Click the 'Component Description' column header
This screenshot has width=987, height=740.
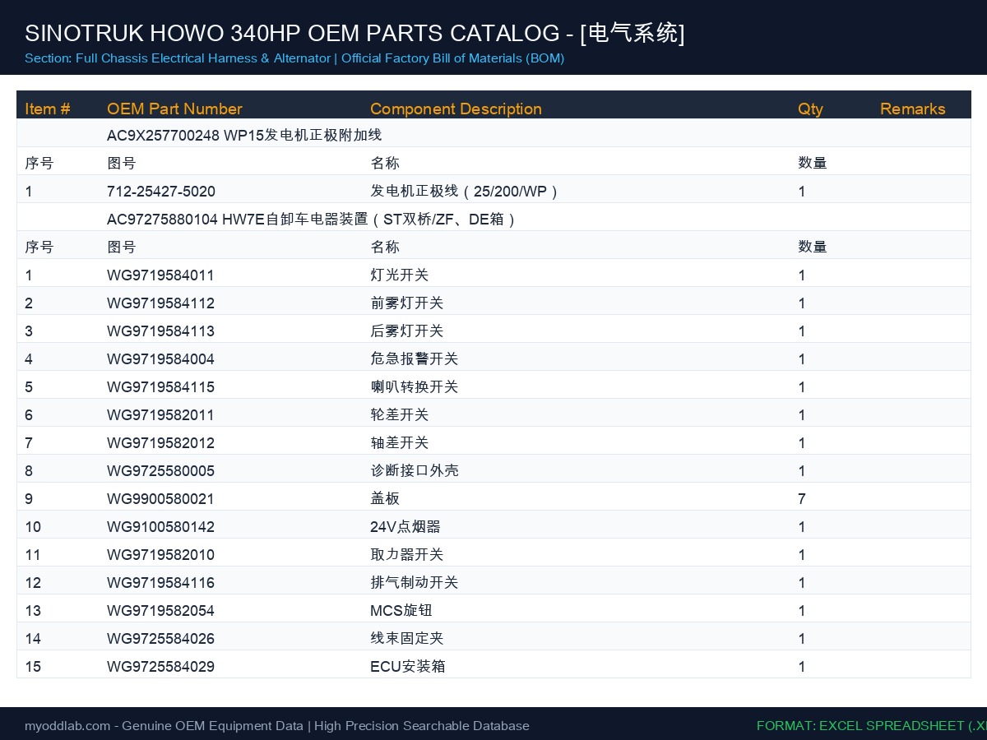[456, 109]
